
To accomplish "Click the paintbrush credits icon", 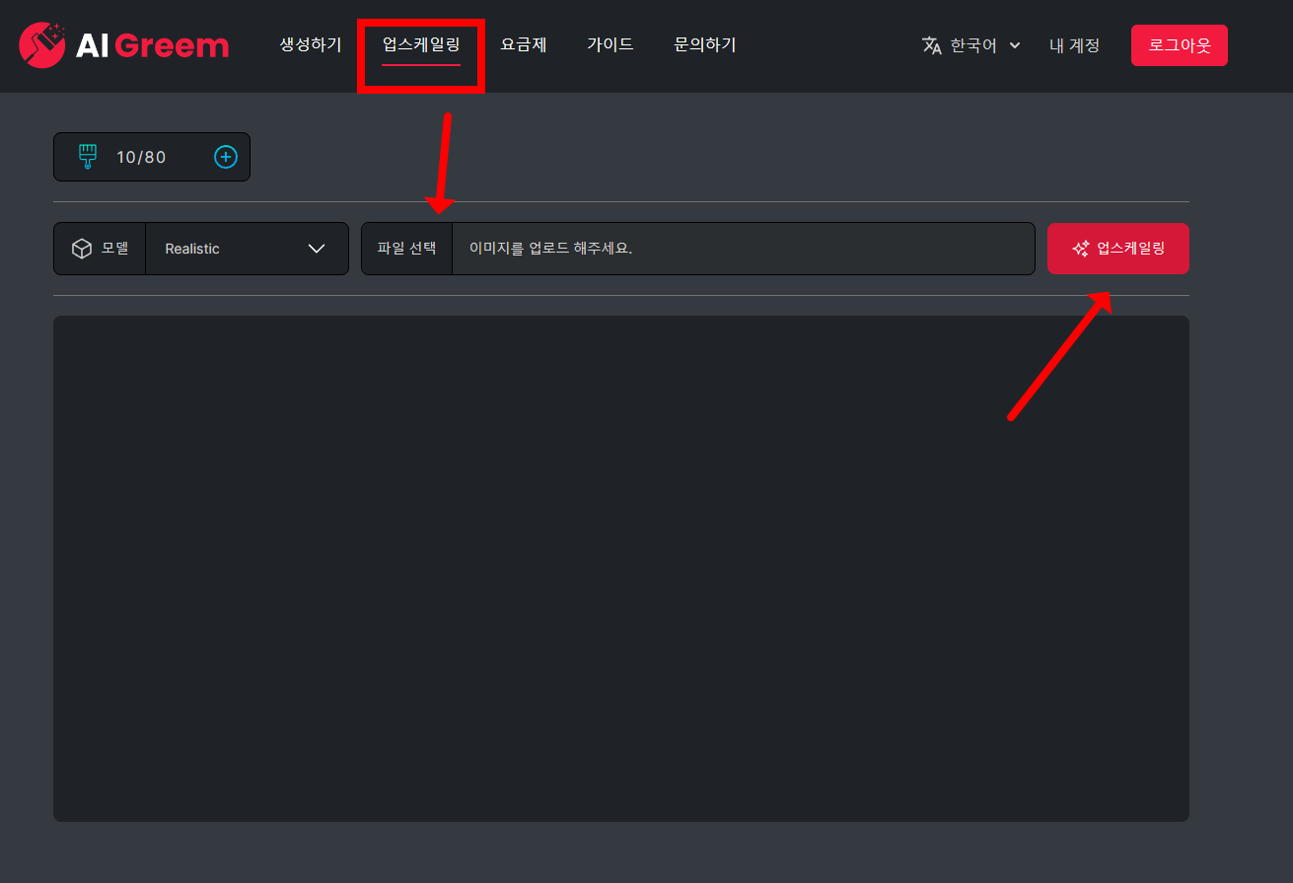I will [88, 157].
